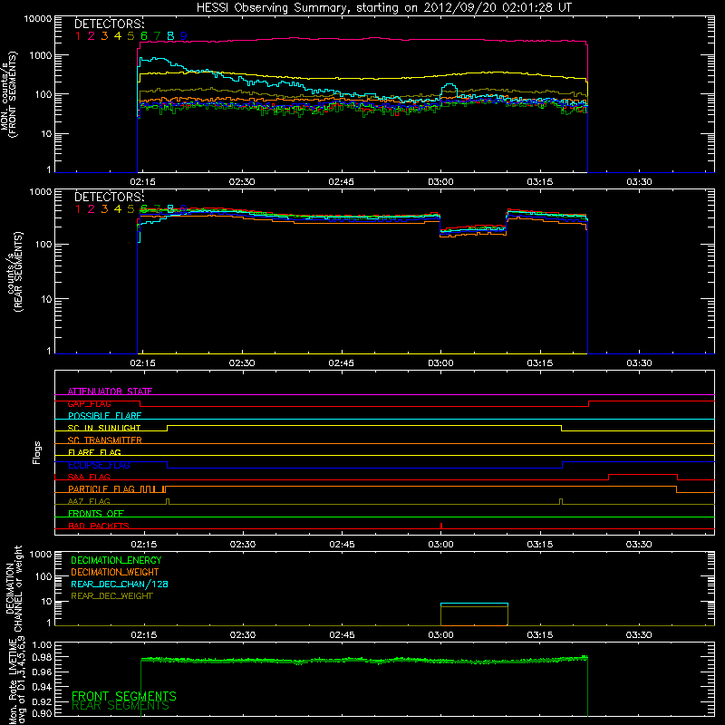Click the cyan decimation box top edge
725x725 pixels.
tap(474, 604)
